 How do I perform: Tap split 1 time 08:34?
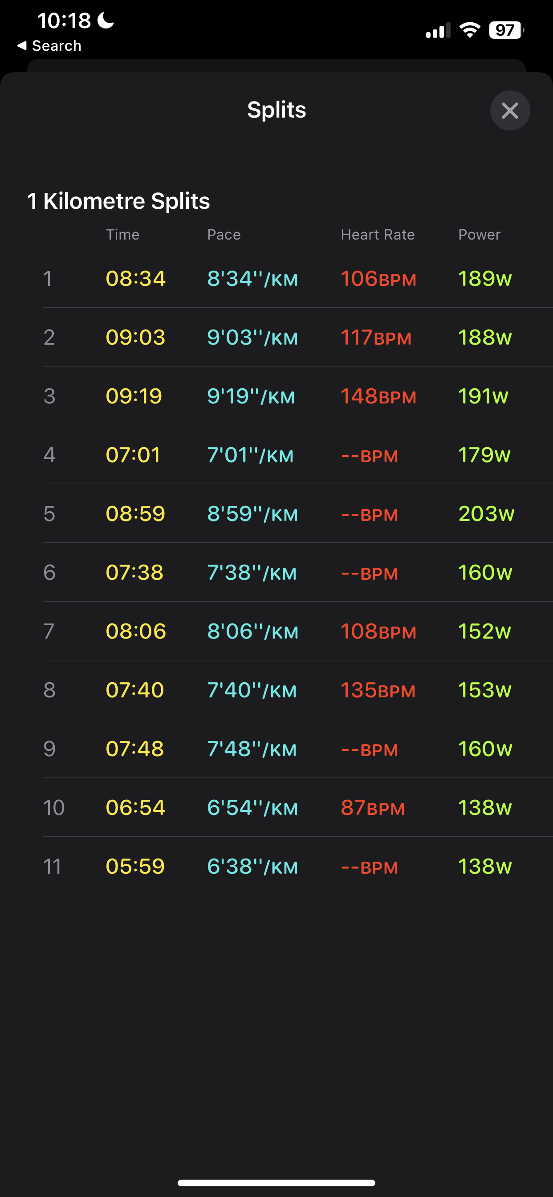coord(135,279)
